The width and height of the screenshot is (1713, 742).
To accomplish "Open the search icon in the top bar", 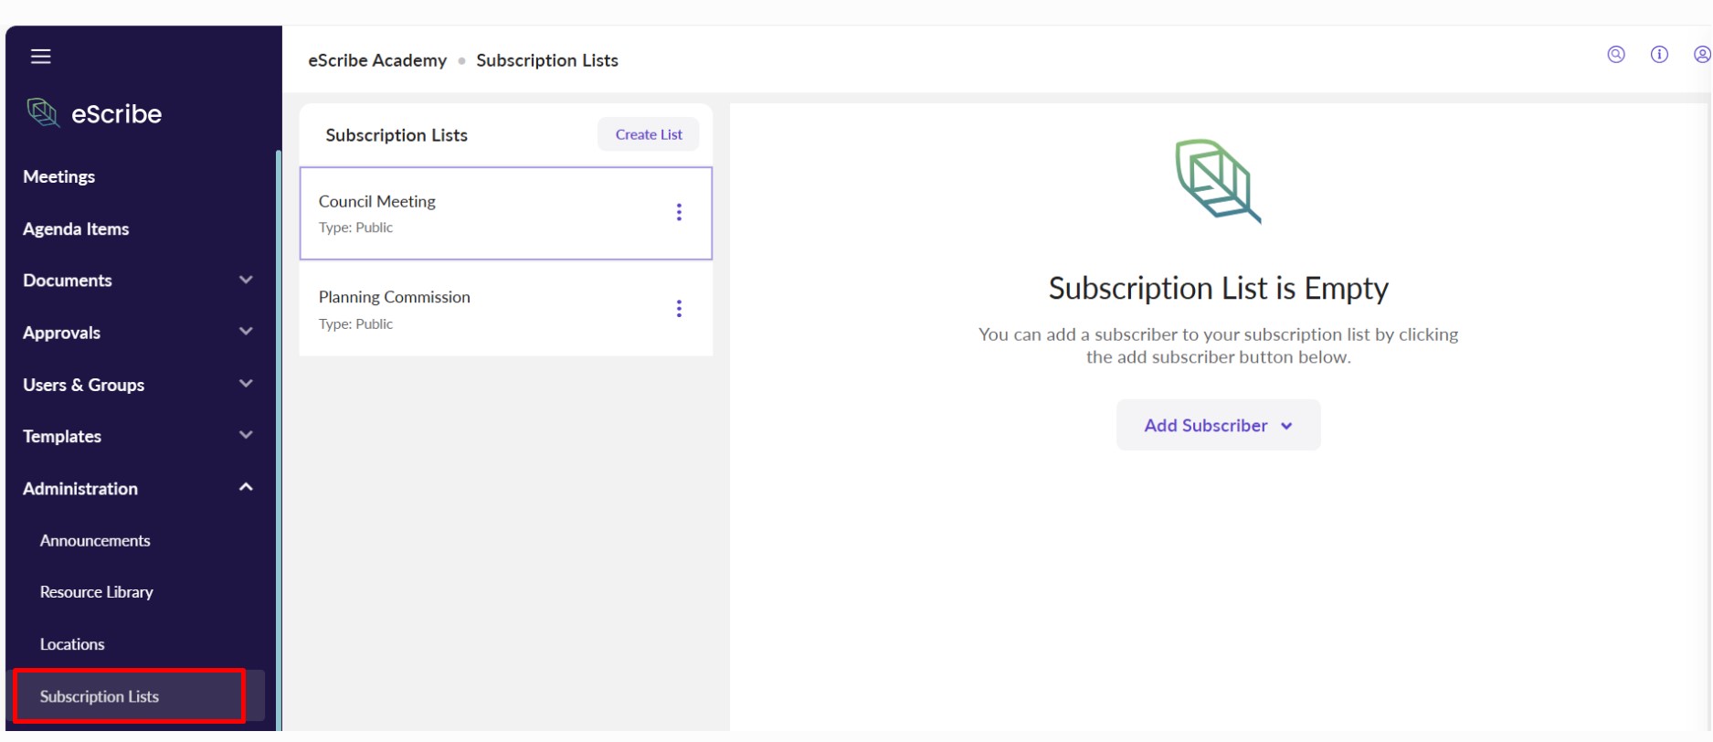I will (1615, 55).
